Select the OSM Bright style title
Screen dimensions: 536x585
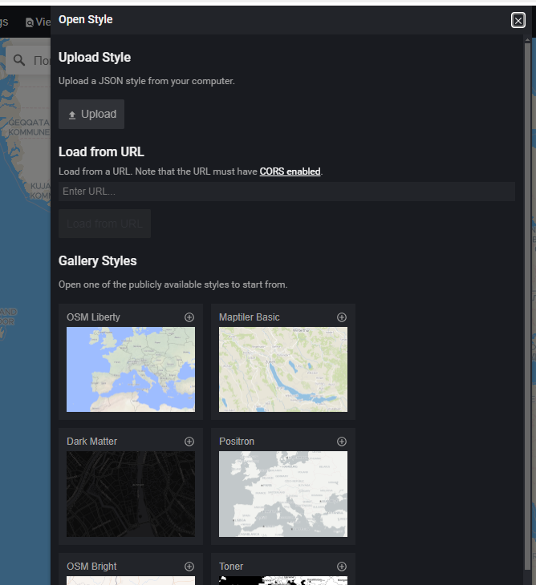[91, 567]
